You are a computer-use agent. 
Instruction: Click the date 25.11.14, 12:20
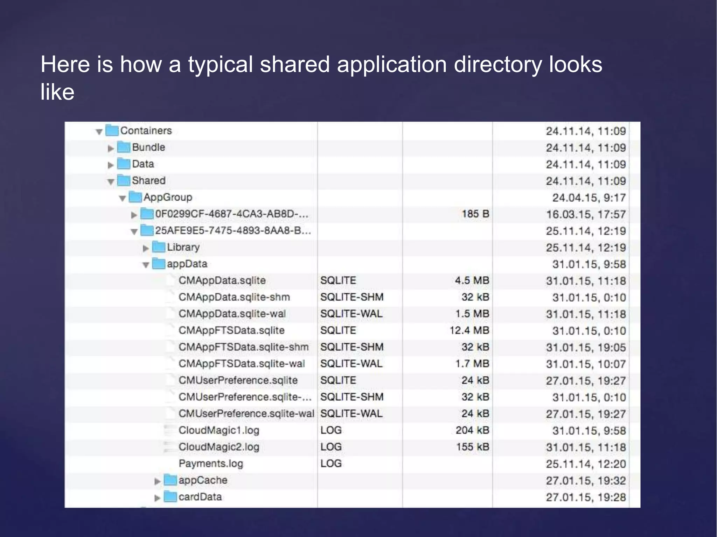[x=586, y=464]
